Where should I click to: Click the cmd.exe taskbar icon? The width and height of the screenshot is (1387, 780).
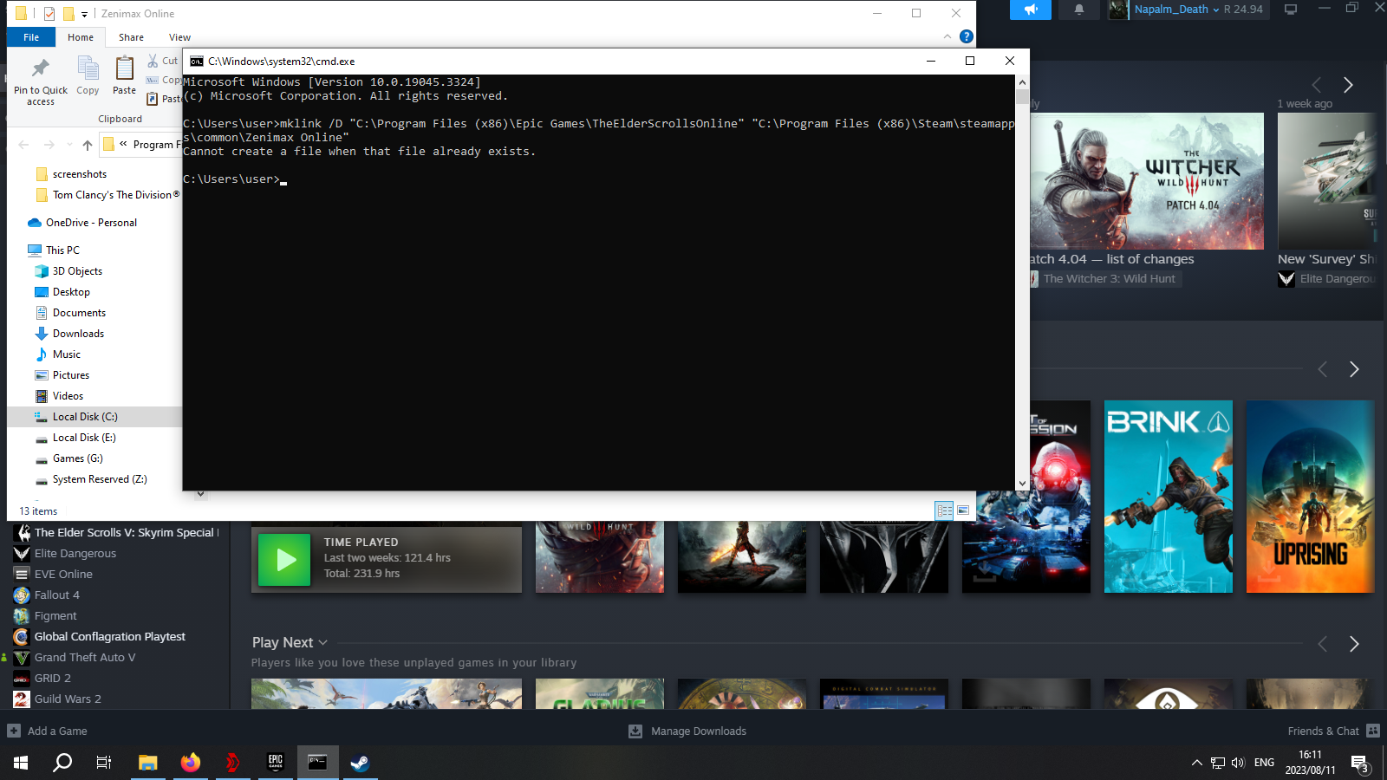tap(318, 763)
